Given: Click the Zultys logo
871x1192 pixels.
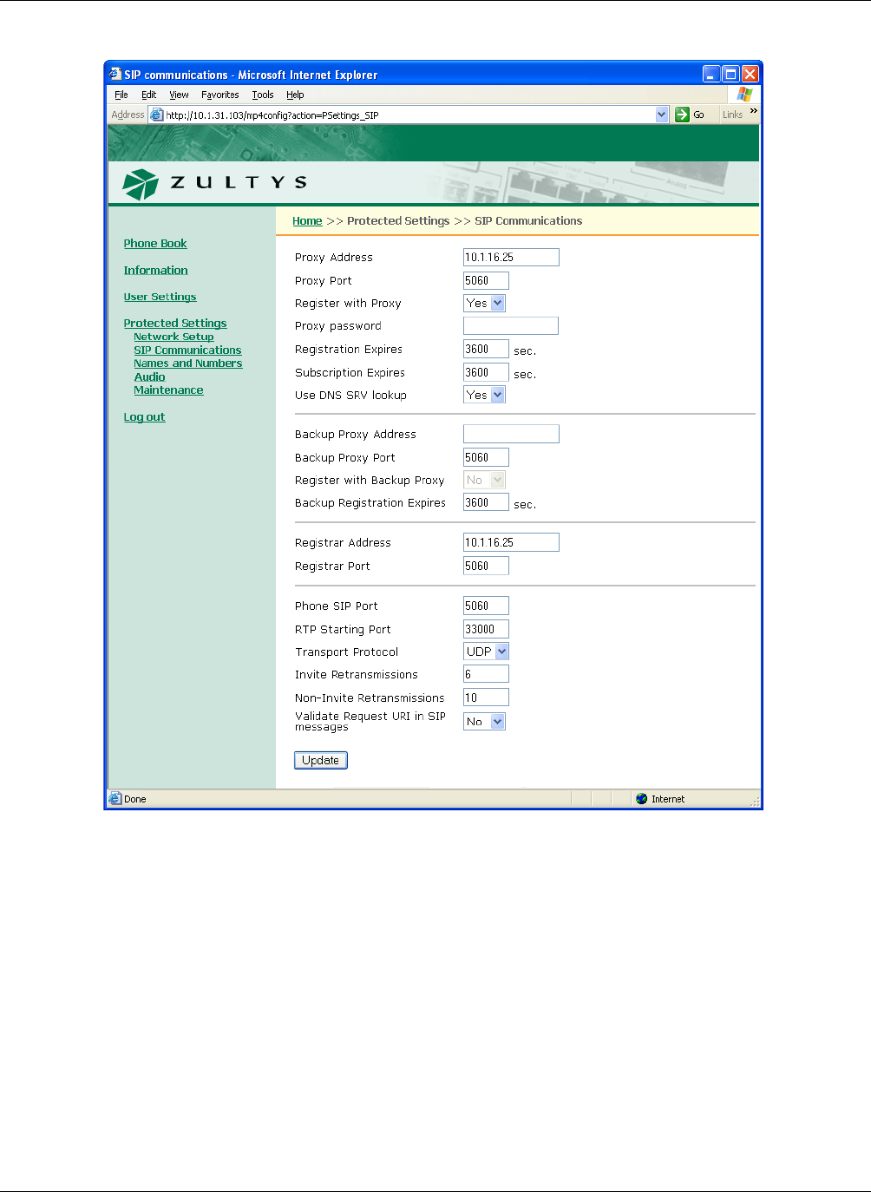Looking at the screenshot, I should (214, 183).
